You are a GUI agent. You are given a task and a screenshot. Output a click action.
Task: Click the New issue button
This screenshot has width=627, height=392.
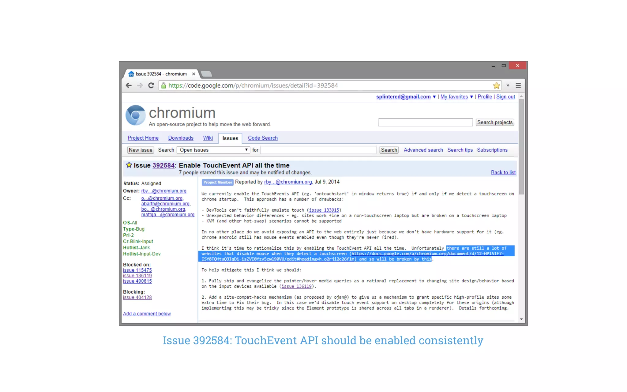141,150
